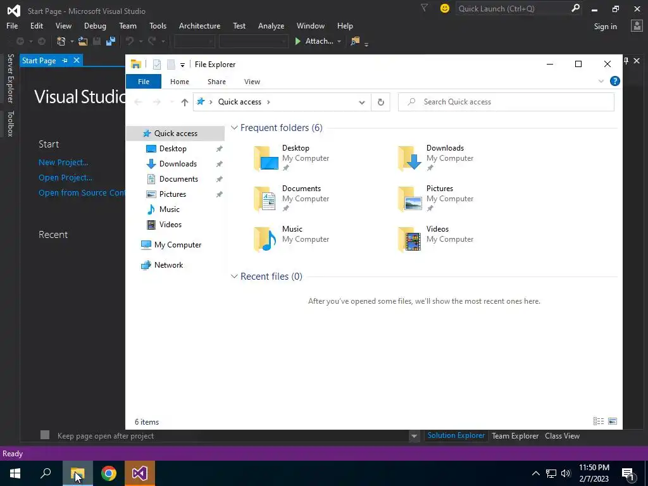Image resolution: width=648 pixels, height=486 pixels.
Task: Click the Attach... debug button
Action: (x=315, y=41)
